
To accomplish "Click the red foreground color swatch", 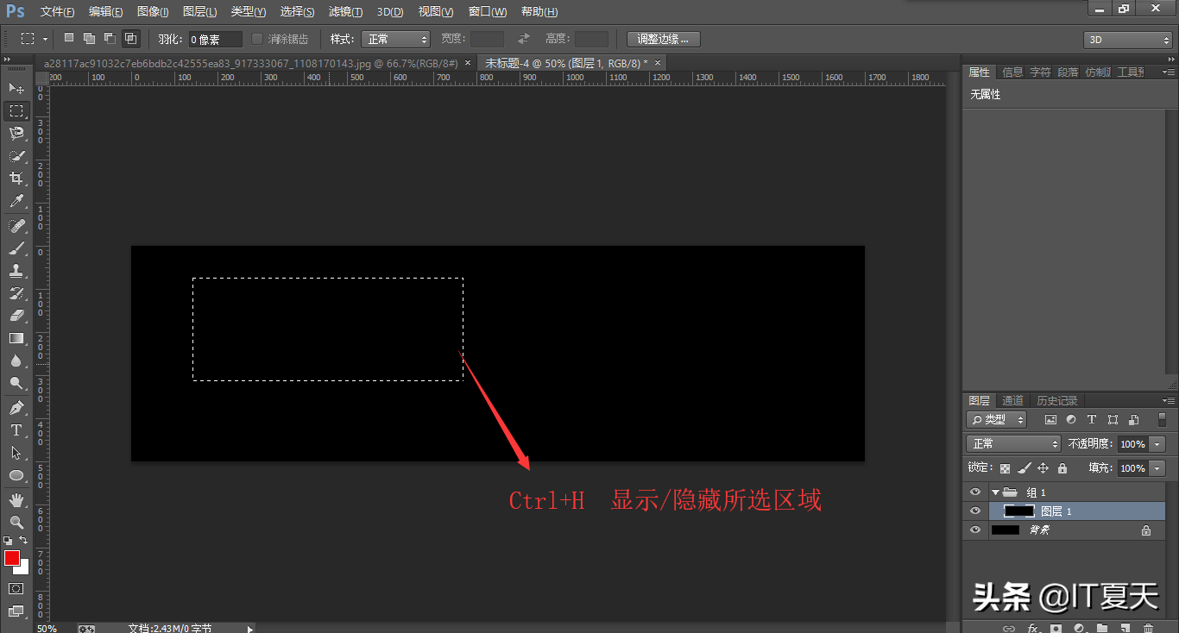I will [x=12, y=558].
